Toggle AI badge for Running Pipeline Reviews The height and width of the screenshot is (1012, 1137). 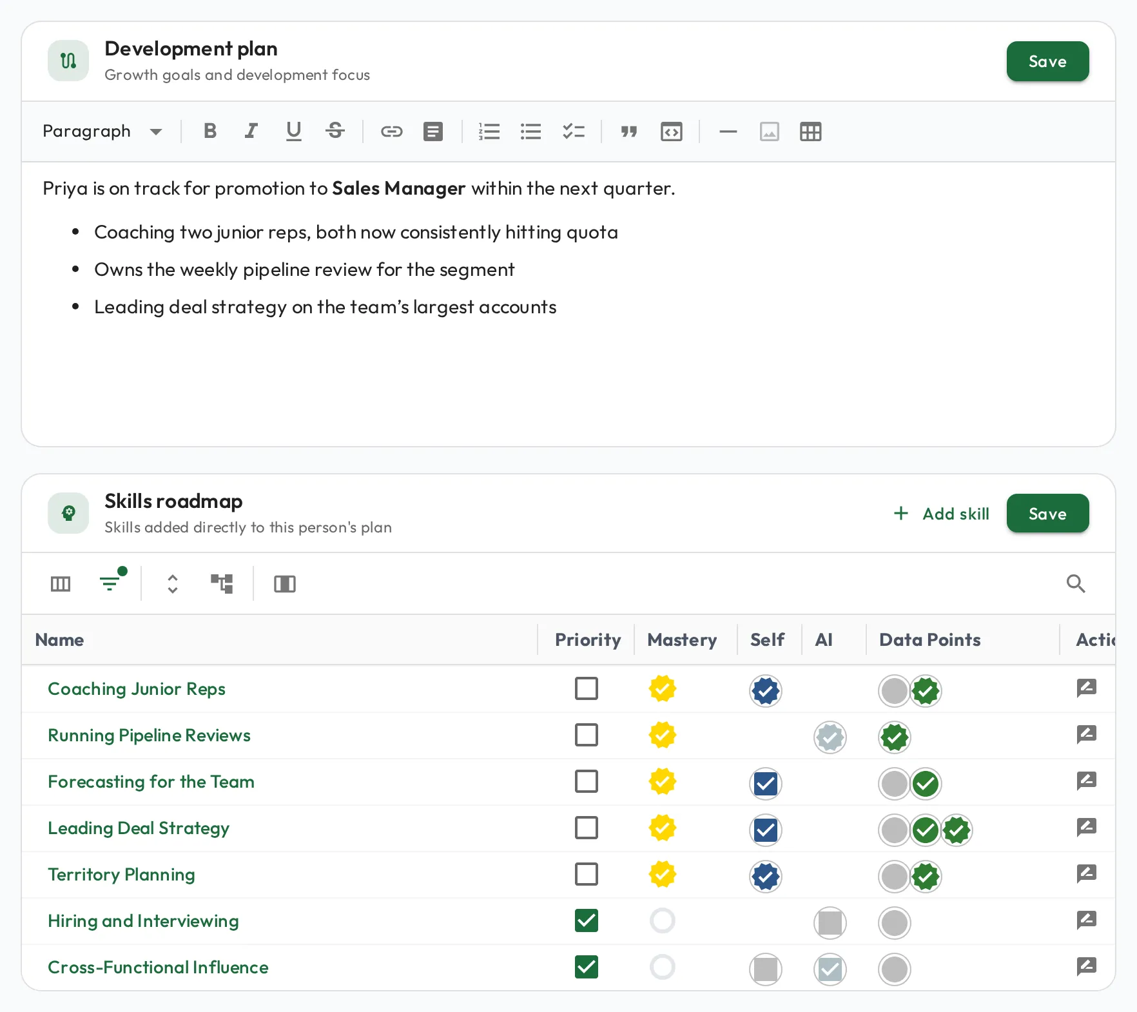tap(830, 737)
